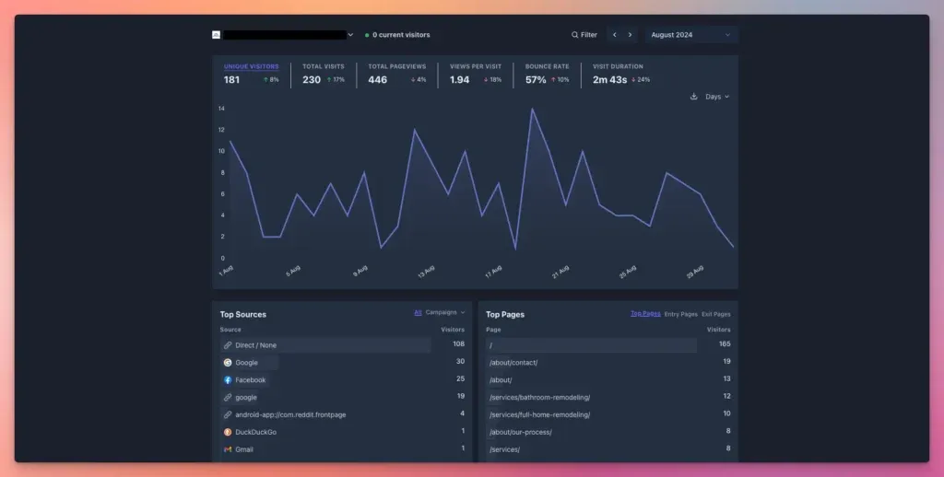Open the August 2024 date range dropdown
The image size is (944, 477).
[x=690, y=35]
